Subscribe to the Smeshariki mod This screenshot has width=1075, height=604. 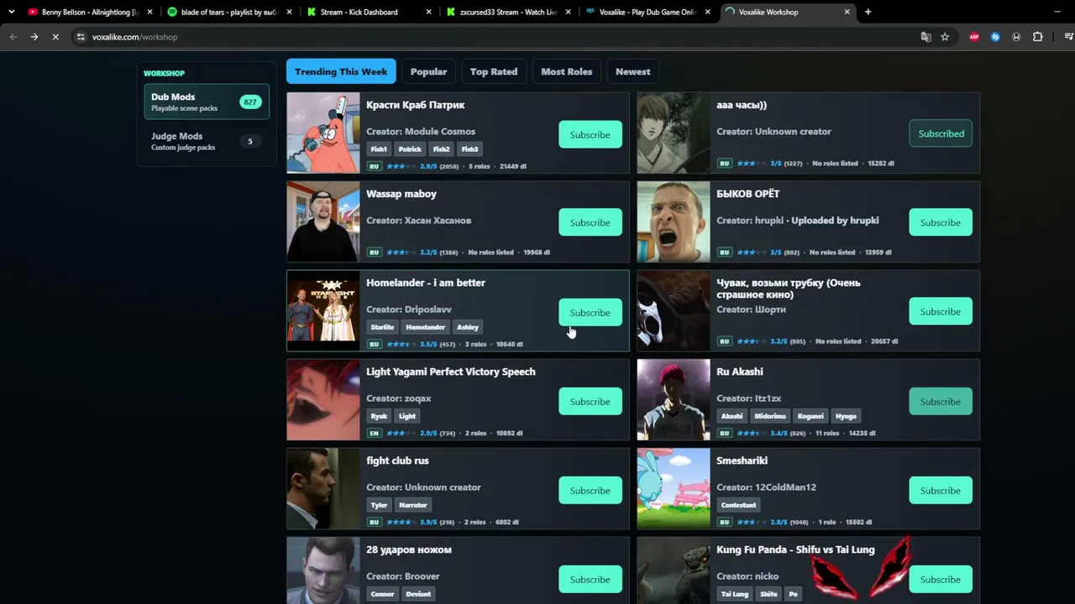tap(941, 490)
